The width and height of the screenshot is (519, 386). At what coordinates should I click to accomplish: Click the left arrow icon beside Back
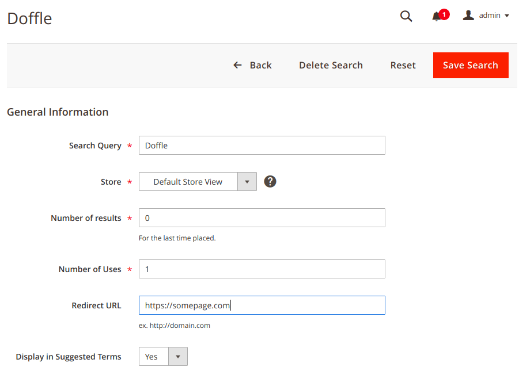point(237,65)
